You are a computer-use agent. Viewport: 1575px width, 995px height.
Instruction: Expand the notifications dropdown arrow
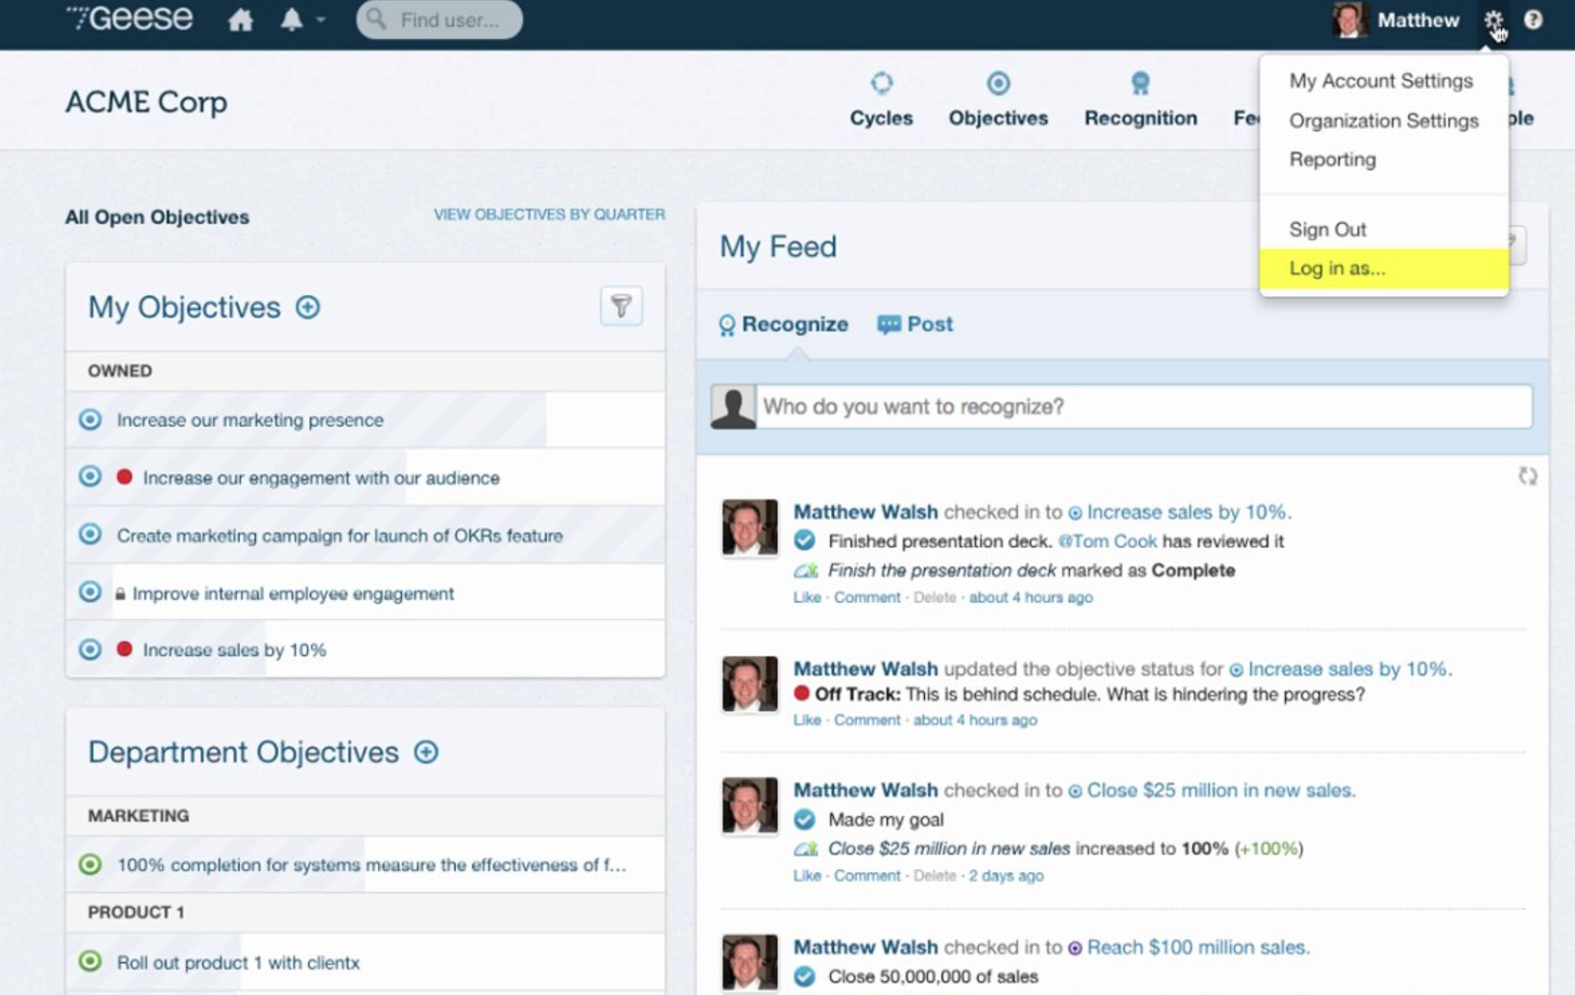(x=321, y=20)
